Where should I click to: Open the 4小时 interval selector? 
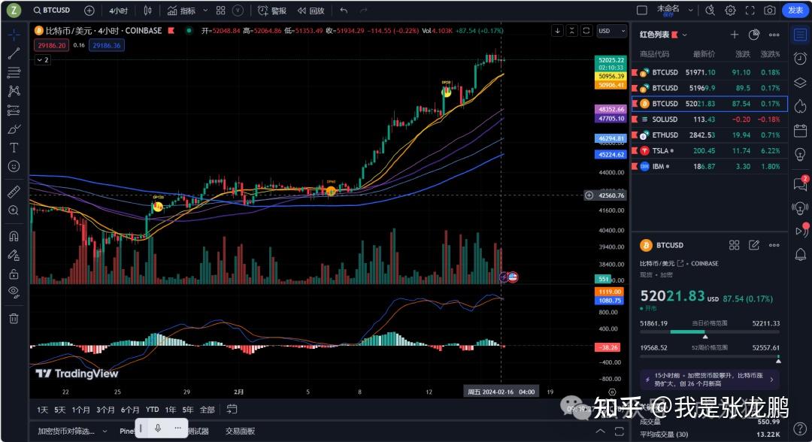point(119,11)
